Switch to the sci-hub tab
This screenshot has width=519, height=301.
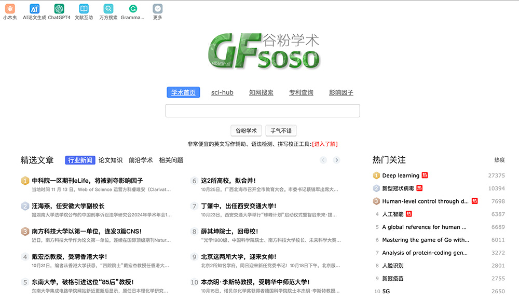coord(222,92)
